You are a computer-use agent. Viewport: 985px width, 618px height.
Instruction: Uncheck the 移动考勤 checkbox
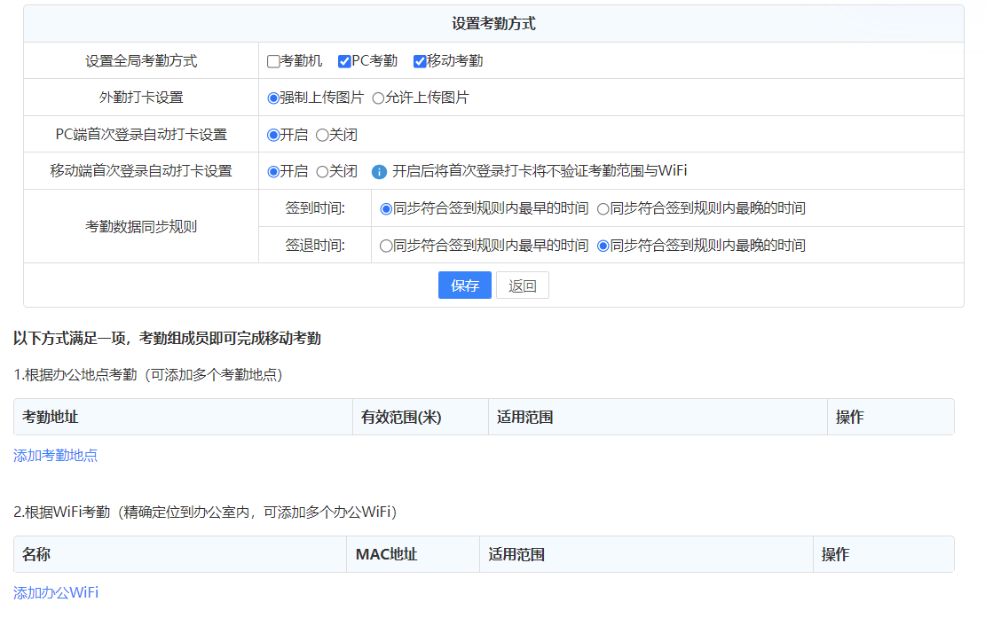tap(420, 61)
